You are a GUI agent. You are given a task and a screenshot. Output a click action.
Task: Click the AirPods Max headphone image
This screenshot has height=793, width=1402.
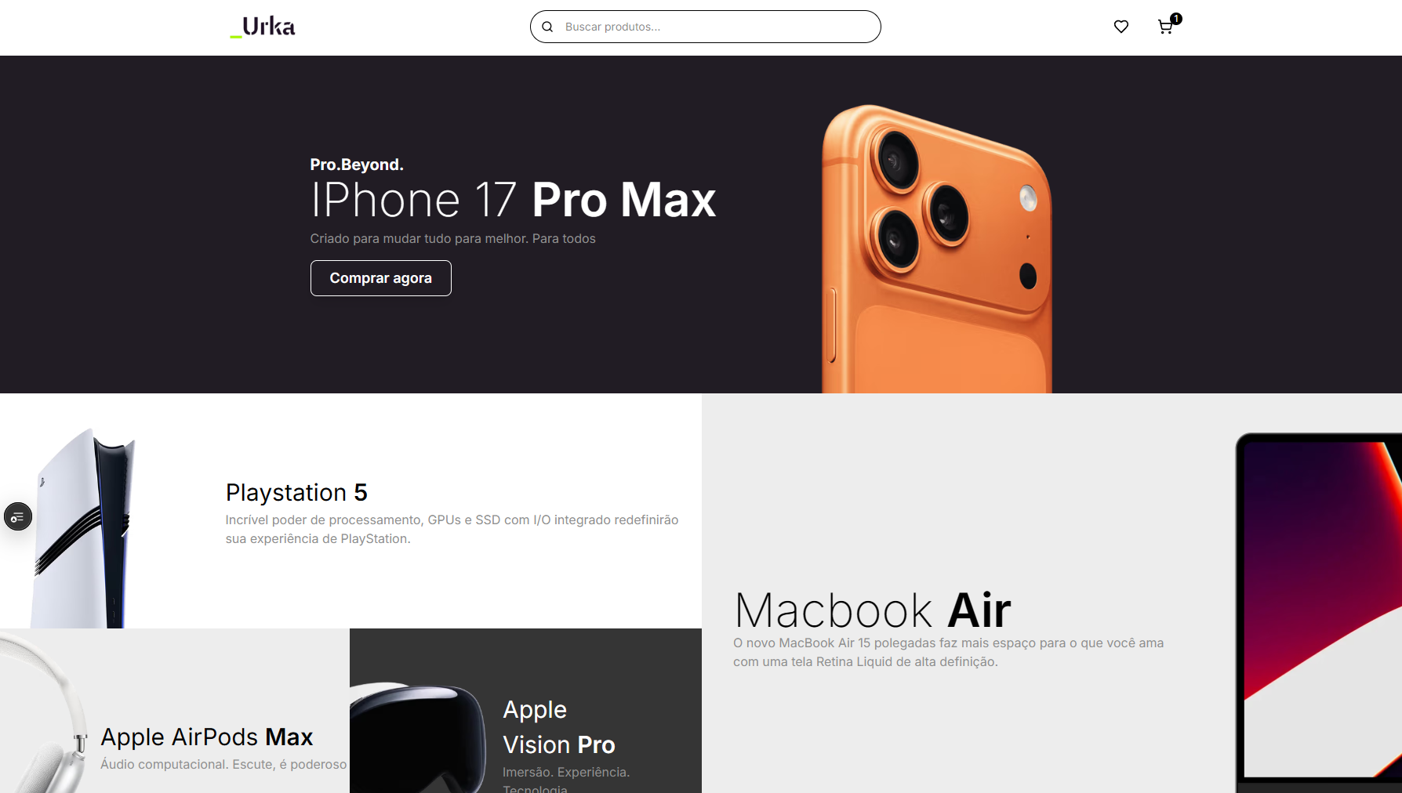(x=44, y=713)
